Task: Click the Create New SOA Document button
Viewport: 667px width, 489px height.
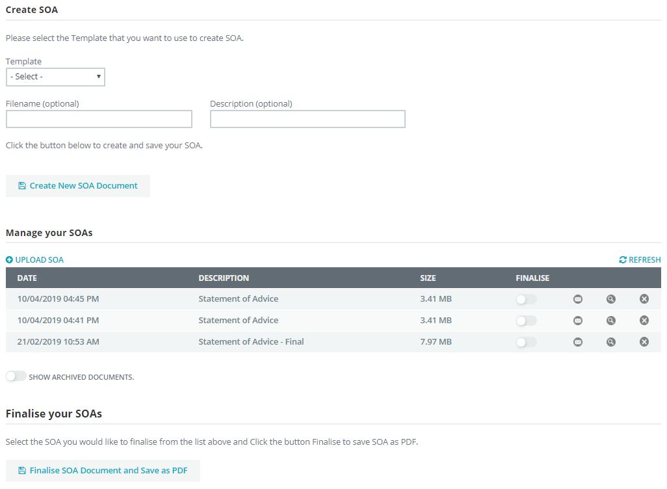Action: pos(77,186)
